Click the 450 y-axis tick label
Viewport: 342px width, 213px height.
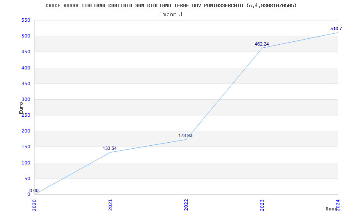(26, 52)
